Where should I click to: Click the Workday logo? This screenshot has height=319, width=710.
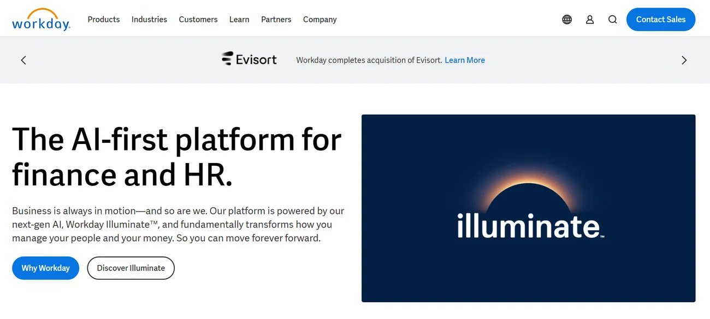click(x=41, y=20)
